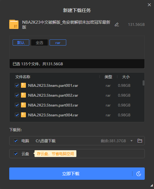Viewport: 154px width, 189px height.
Task: Select the 全选 filter tab
Action: pos(39,42)
